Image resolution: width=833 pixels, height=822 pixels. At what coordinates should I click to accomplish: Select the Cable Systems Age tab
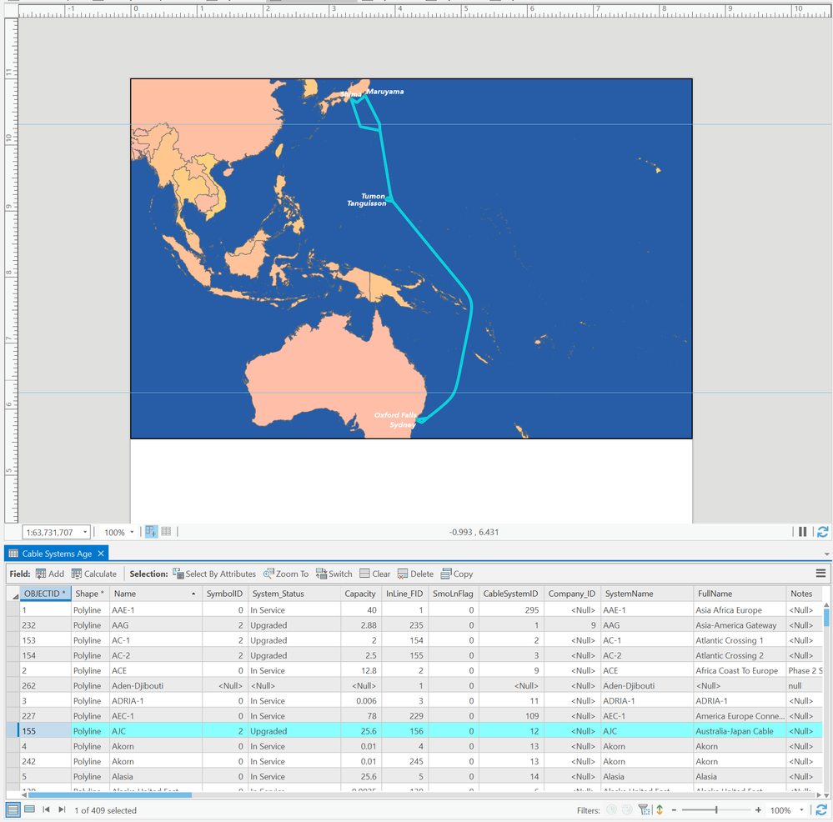[x=57, y=554]
